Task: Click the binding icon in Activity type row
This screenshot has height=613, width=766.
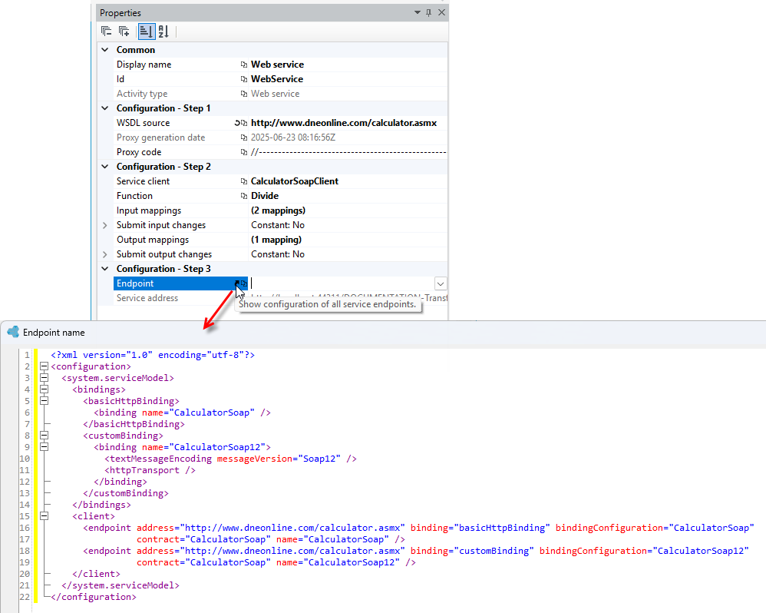Action: pos(244,94)
